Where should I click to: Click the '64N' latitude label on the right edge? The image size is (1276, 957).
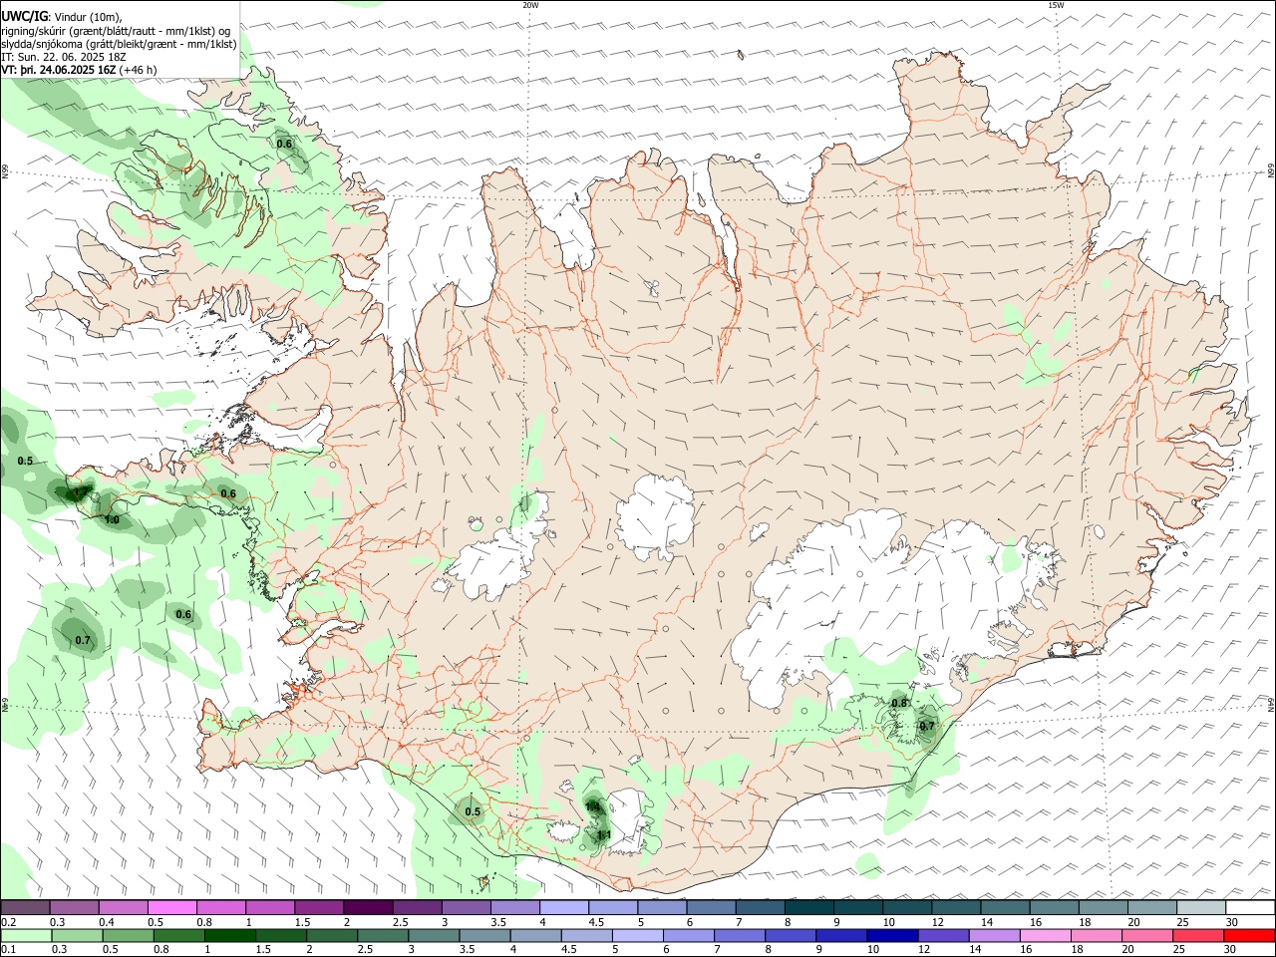[x=1271, y=704]
